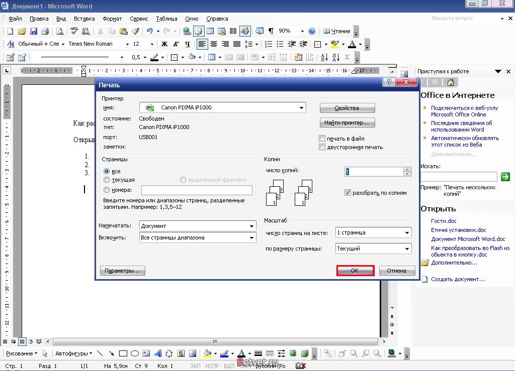Center-align the paragraph text
This screenshot has height=371, width=515.
[x=214, y=44]
